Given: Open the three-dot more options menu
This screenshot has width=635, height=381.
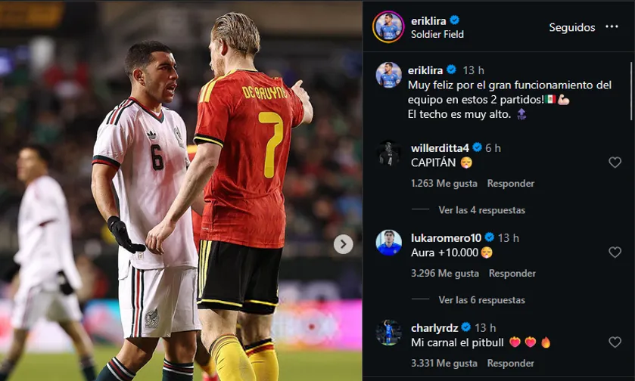Looking at the screenshot, I should click(612, 26).
